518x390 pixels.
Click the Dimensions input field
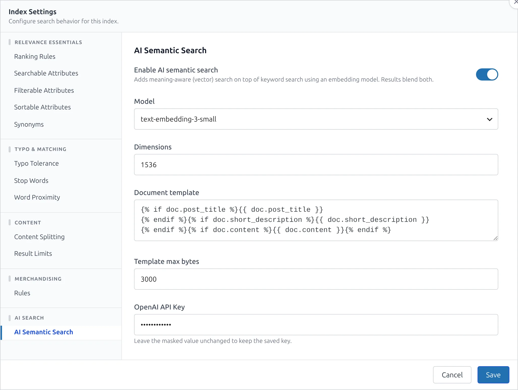(316, 165)
